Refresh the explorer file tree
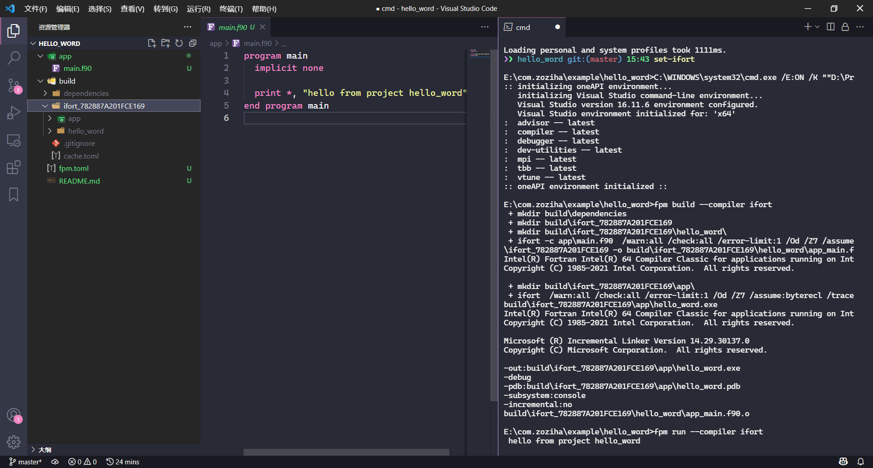This screenshot has height=468, width=873. 179,43
